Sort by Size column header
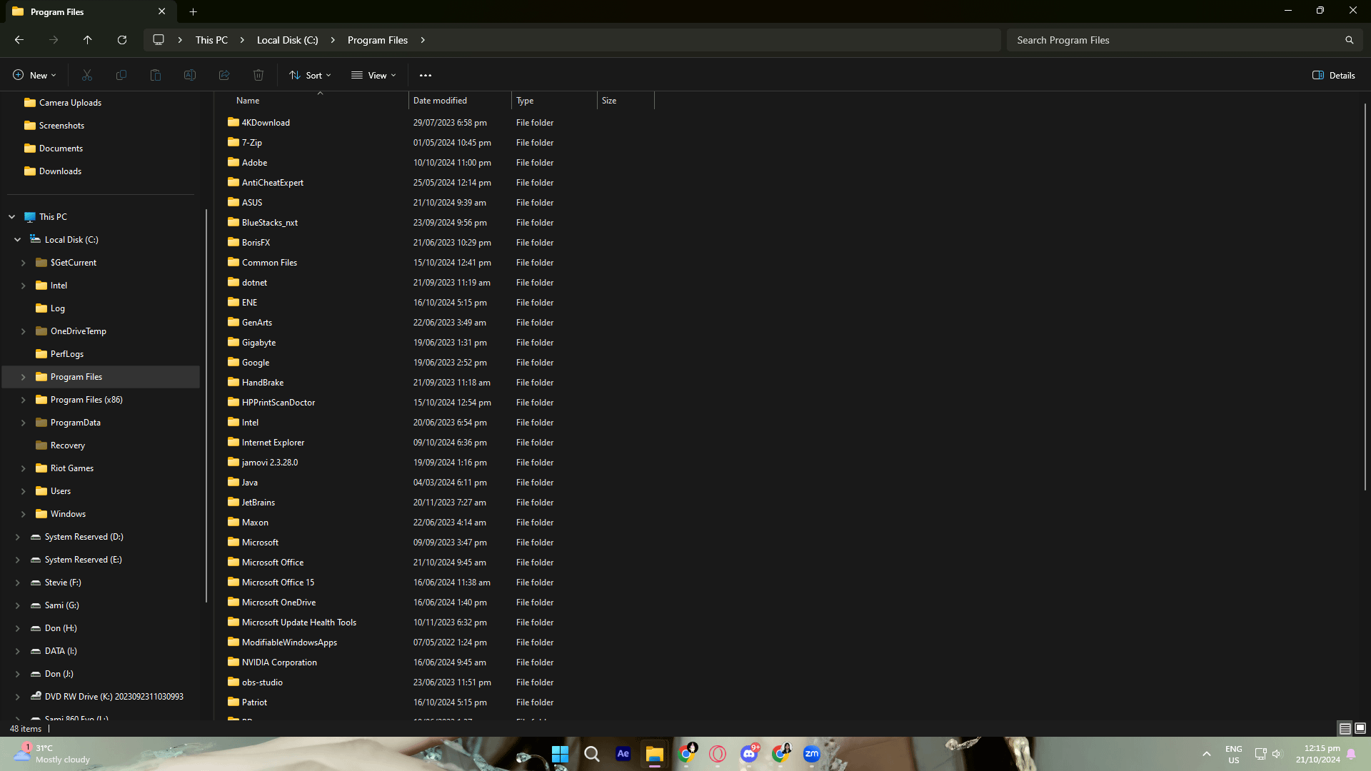1371x771 pixels. click(x=626, y=101)
